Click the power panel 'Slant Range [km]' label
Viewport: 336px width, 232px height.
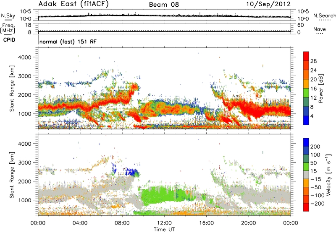point(12,88)
